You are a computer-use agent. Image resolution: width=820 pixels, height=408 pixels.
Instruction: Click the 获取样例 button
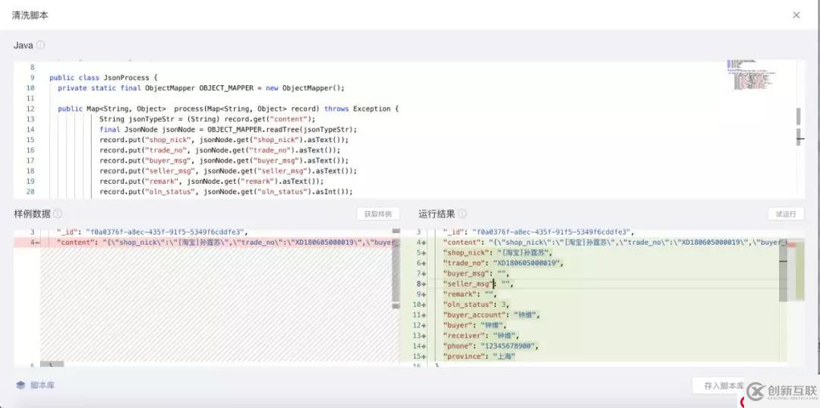click(x=378, y=214)
